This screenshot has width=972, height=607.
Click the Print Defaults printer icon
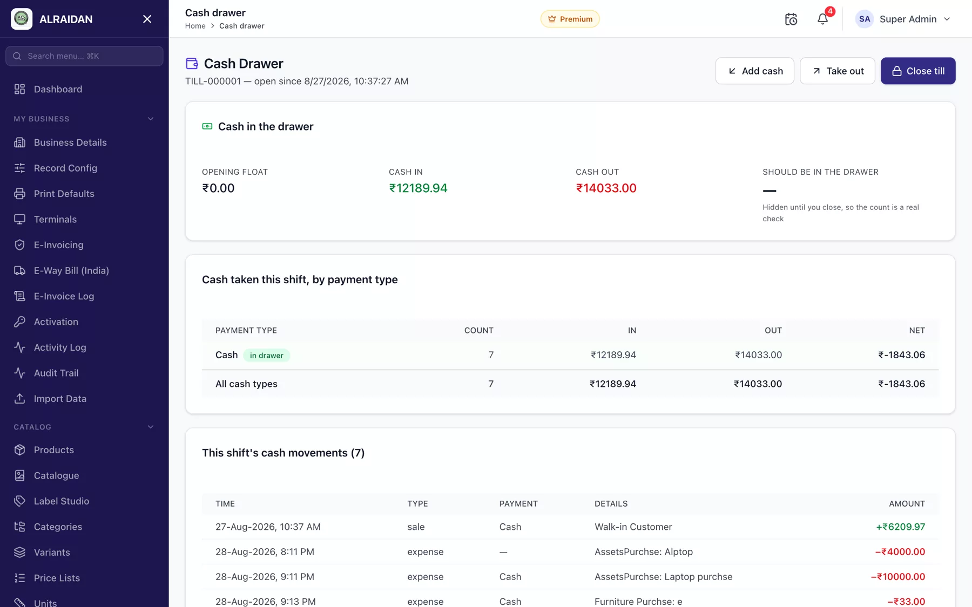pos(20,194)
